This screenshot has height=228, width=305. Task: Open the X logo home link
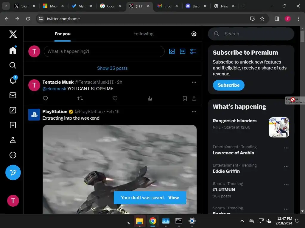(x=13, y=34)
